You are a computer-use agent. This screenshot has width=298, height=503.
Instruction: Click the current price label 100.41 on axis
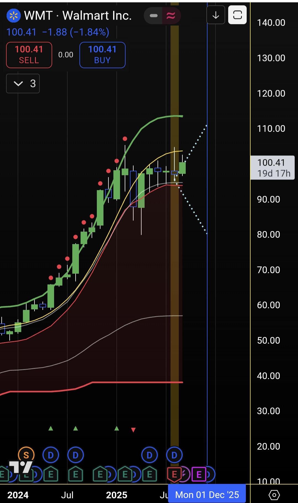pyautogui.click(x=272, y=168)
